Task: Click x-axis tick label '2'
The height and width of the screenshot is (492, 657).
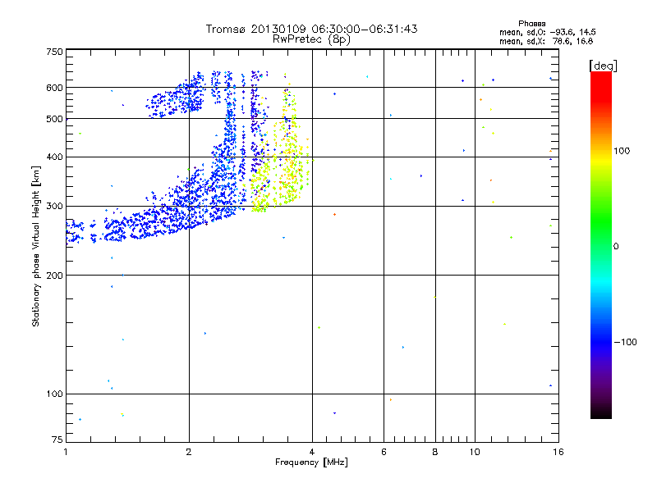Action: coord(189,452)
